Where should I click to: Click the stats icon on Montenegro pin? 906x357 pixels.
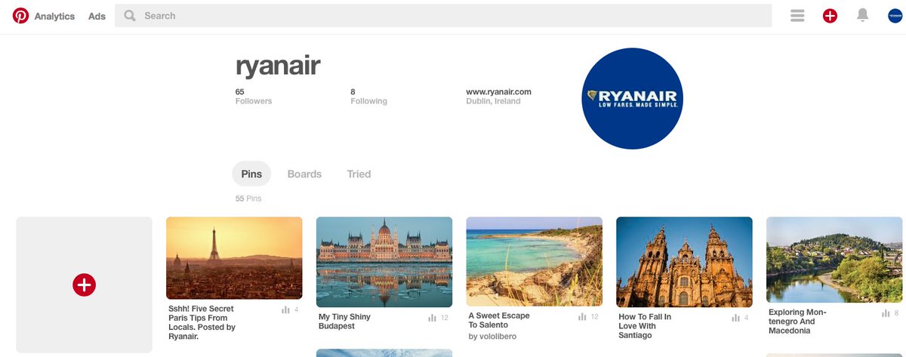tap(886, 313)
